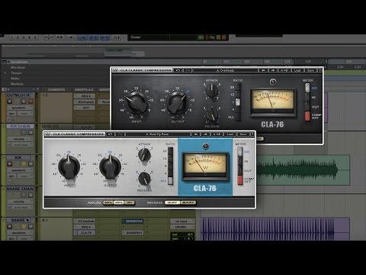Select Analog 60Hz option on silver CLA-76
This screenshot has height=275, width=366.
119,202
